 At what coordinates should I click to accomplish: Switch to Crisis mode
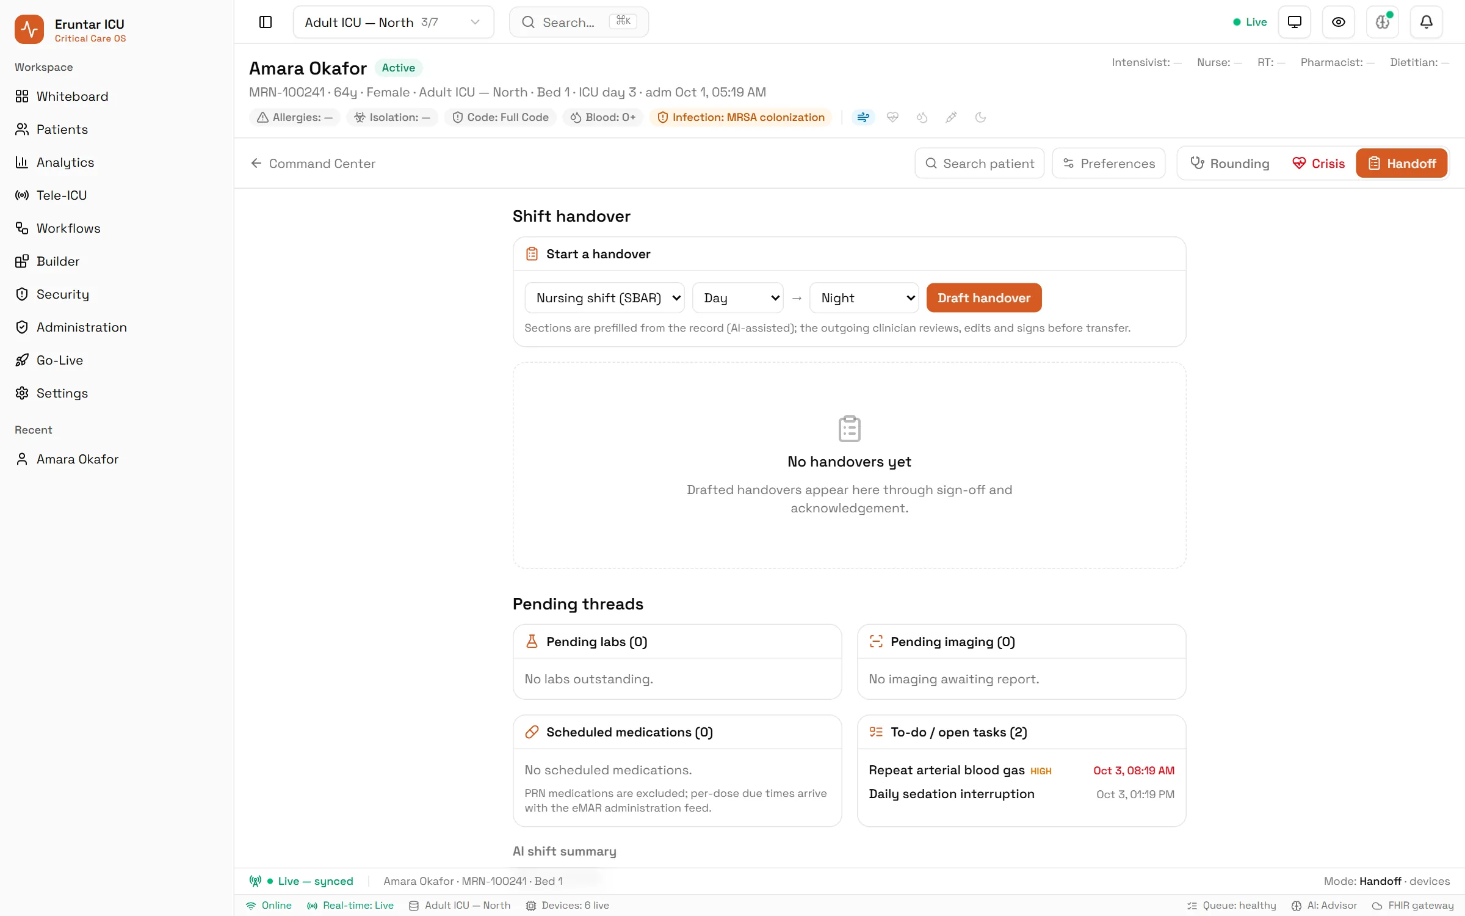(x=1318, y=164)
